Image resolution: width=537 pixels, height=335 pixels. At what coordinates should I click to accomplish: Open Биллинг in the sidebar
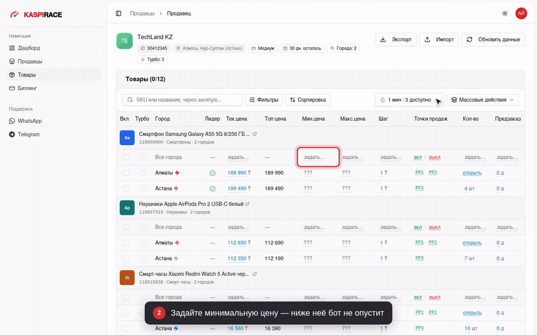tap(54, 88)
